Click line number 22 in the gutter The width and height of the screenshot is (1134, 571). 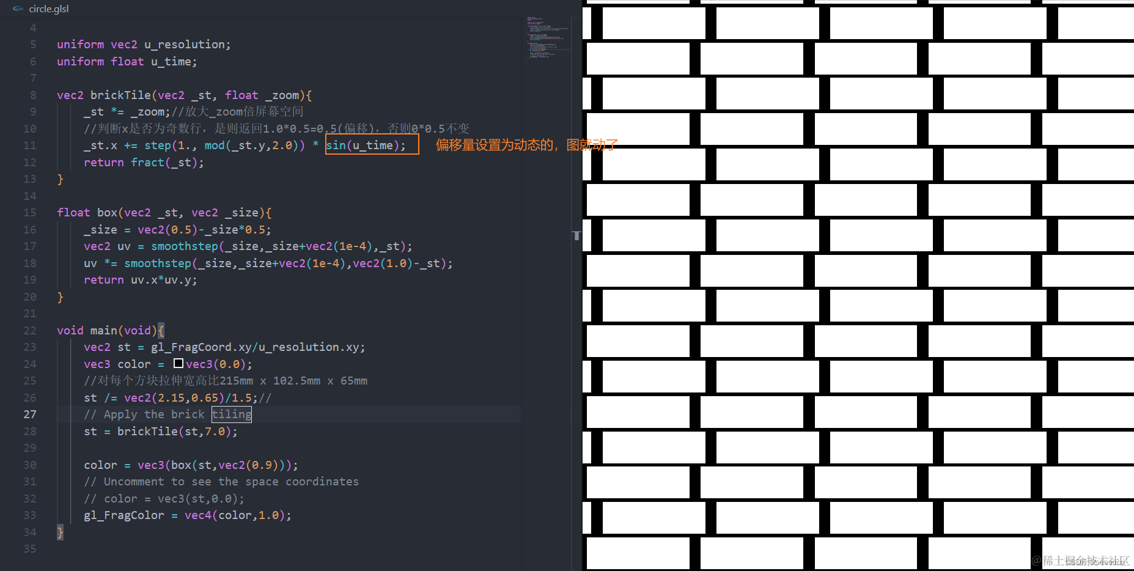(30, 331)
